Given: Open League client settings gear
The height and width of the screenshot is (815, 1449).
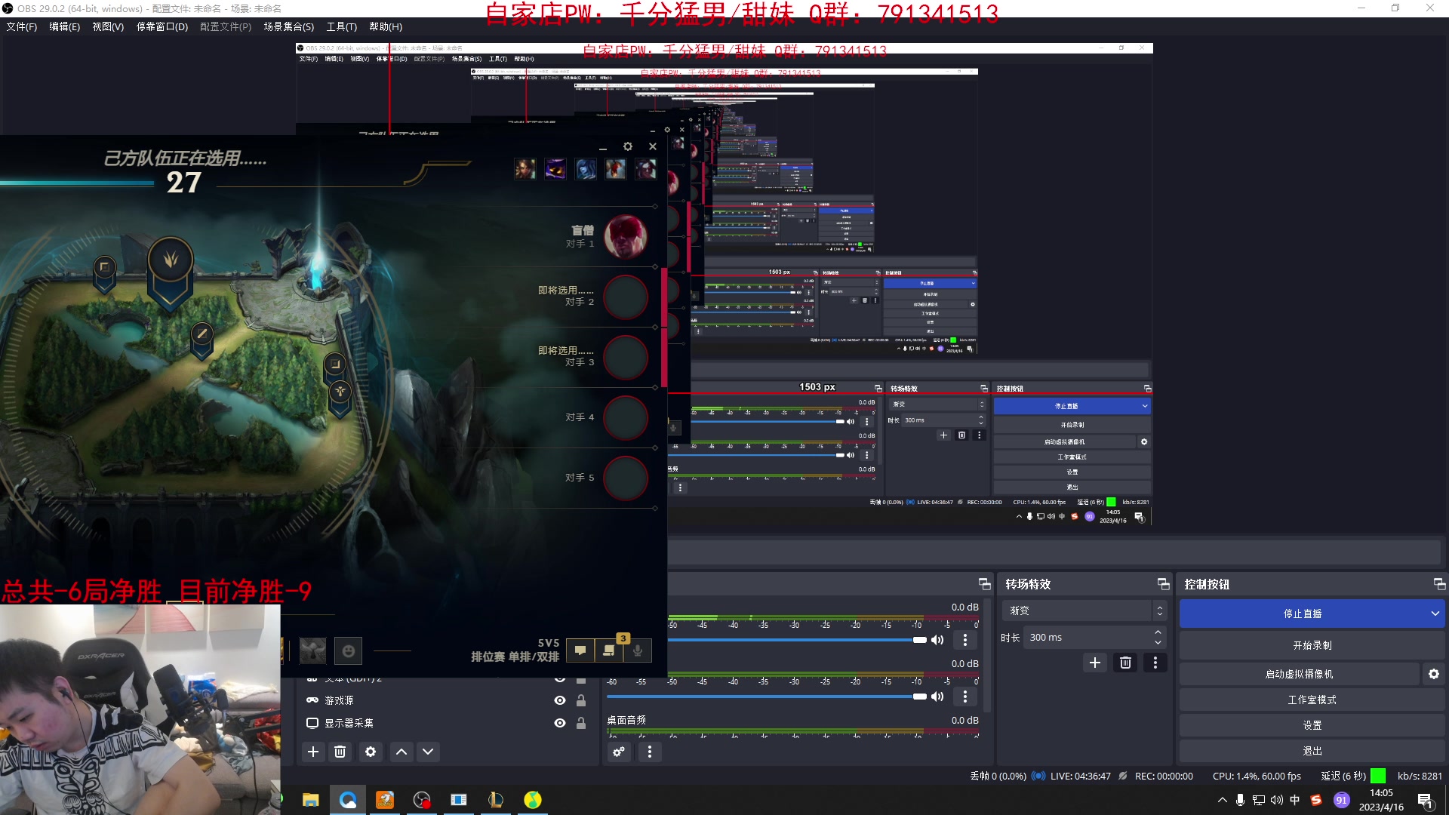Looking at the screenshot, I should click(628, 146).
